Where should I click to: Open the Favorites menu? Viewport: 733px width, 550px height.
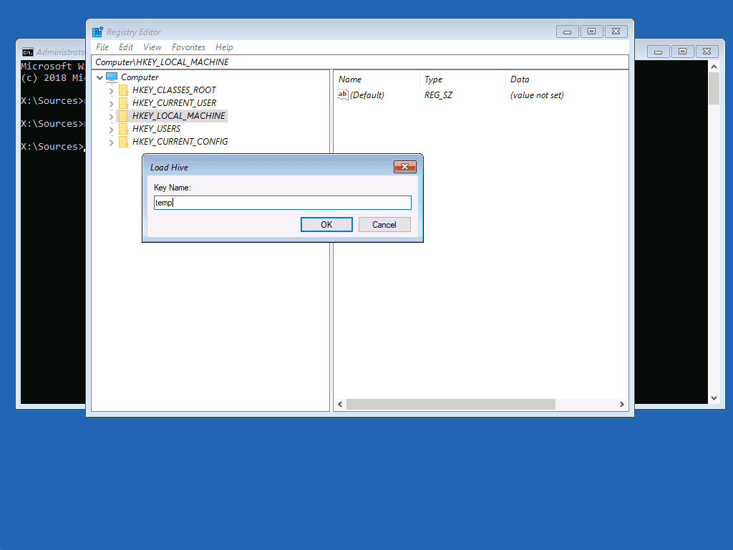[188, 47]
